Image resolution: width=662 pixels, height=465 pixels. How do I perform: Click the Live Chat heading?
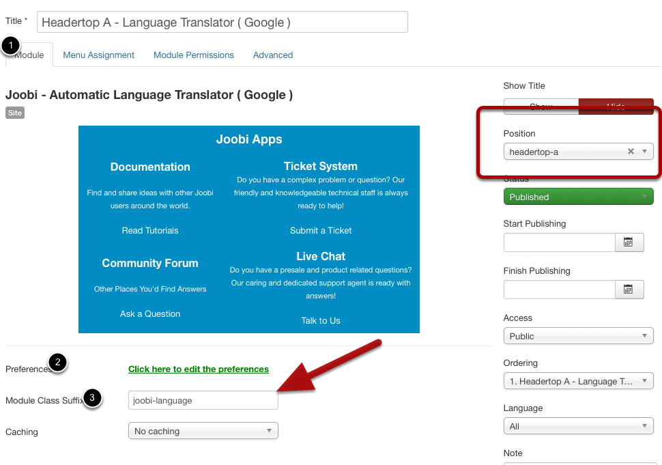click(x=321, y=256)
